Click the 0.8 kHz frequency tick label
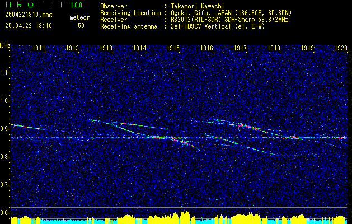 click(x=4, y=157)
